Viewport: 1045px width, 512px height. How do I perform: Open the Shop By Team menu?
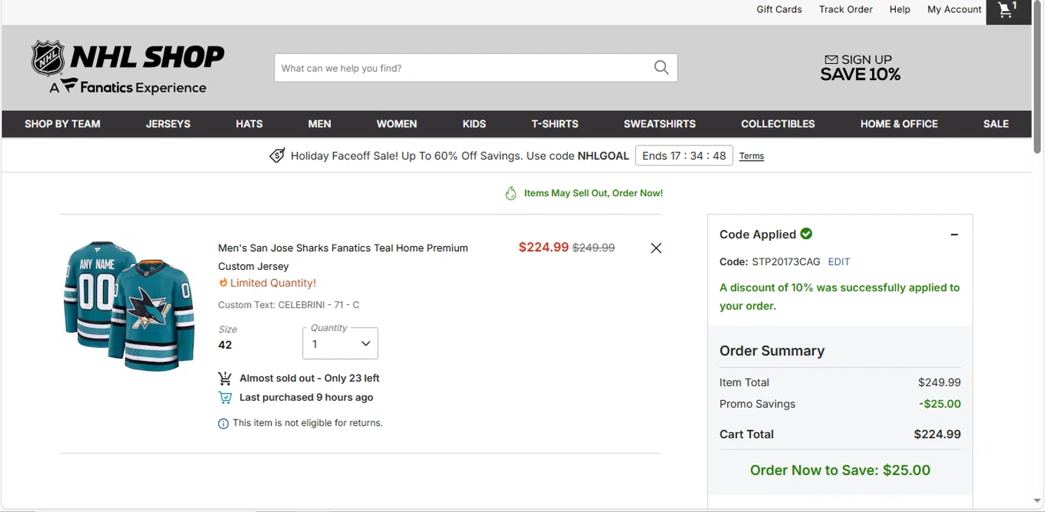[x=63, y=124]
